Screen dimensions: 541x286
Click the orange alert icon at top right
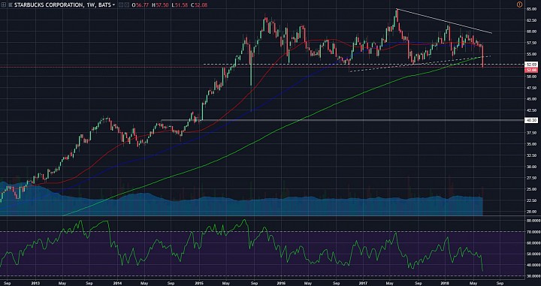(x=520, y=5)
